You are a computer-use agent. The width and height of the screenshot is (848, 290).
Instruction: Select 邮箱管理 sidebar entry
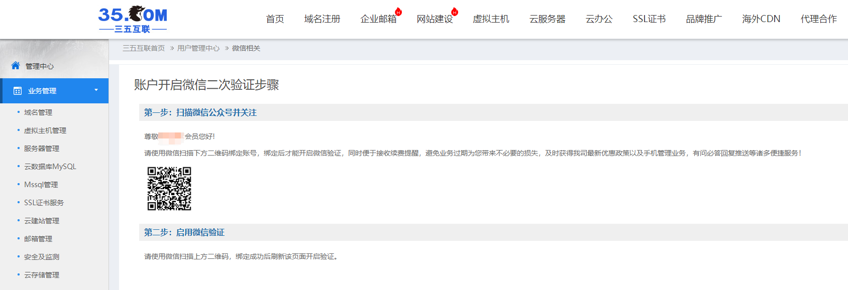click(x=38, y=239)
